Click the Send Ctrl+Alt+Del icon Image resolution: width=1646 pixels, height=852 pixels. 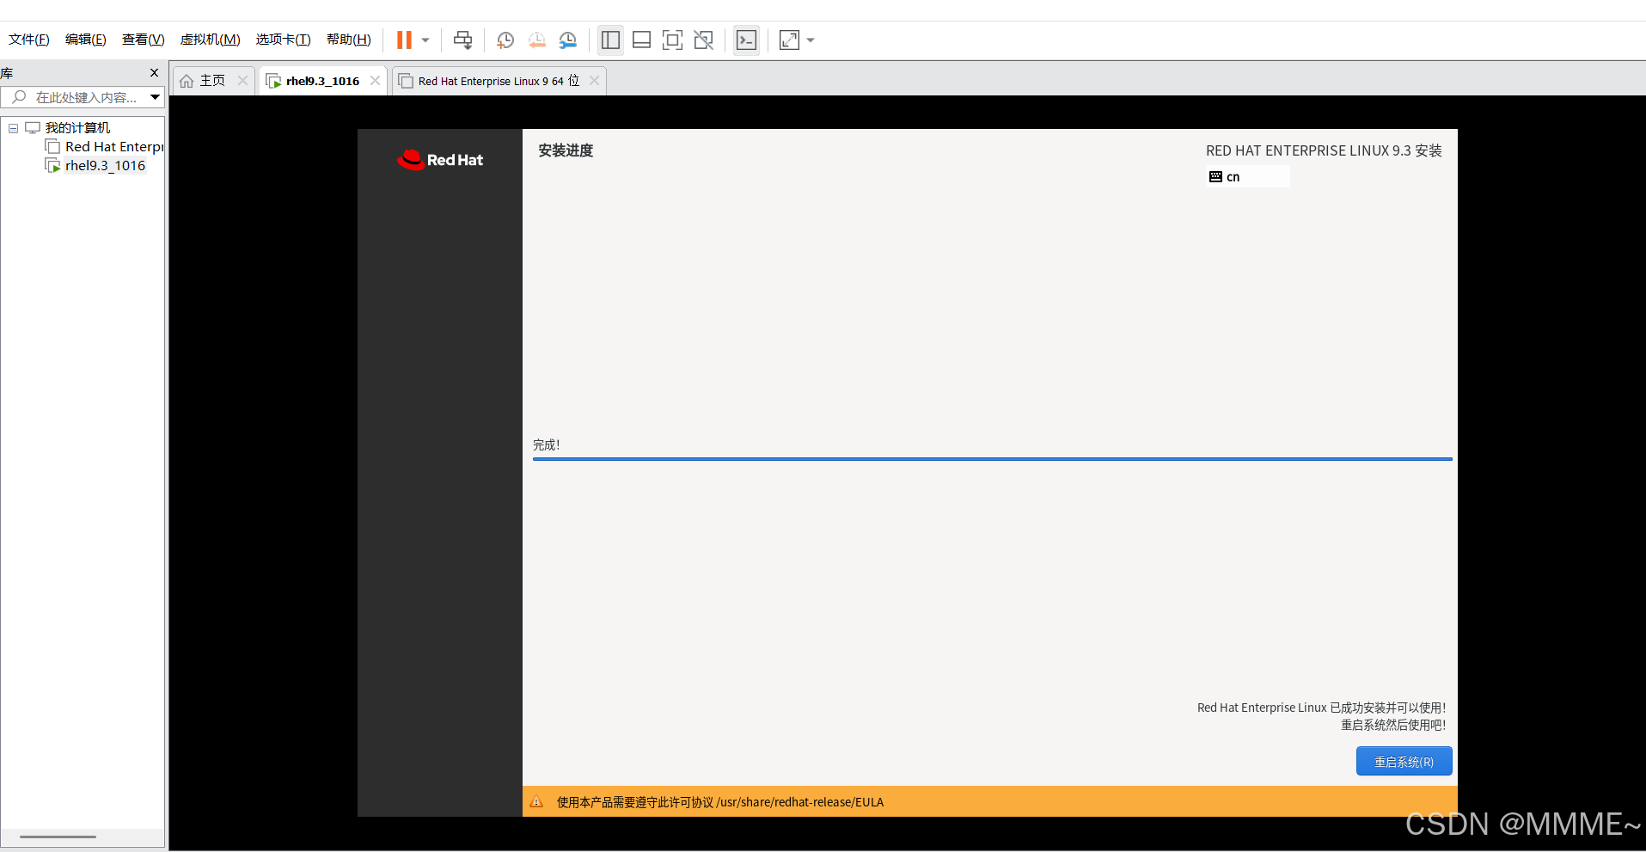[463, 40]
